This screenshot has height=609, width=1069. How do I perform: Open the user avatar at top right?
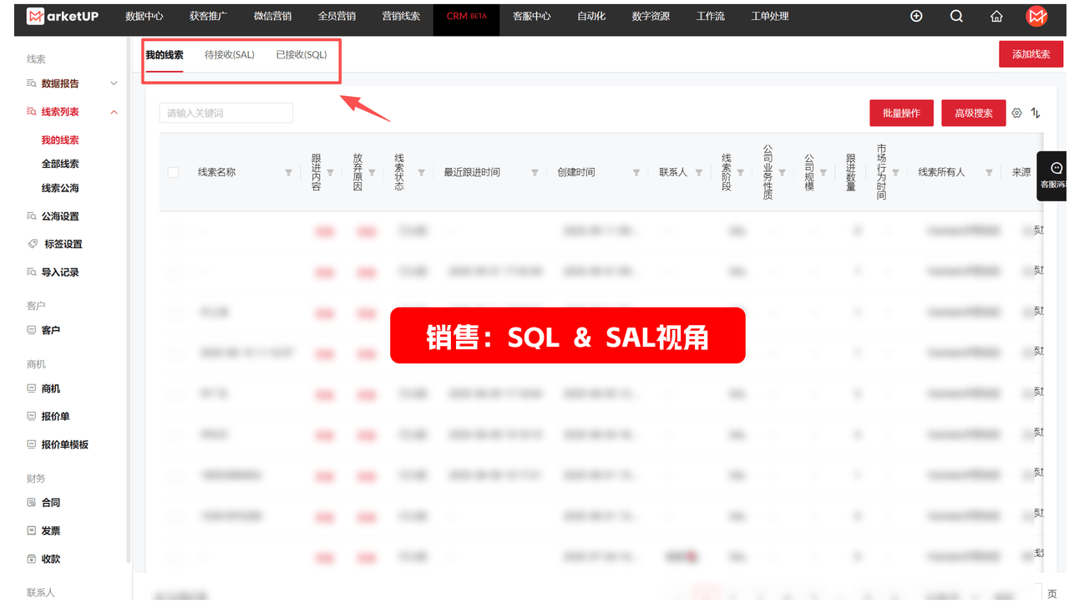[1036, 15]
